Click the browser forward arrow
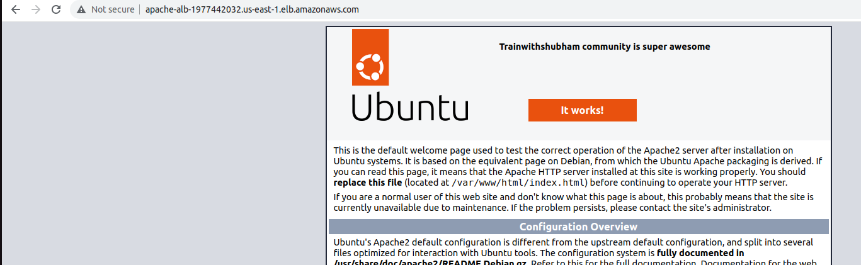The height and width of the screenshot is (265, 861). (x=36, y=9)
